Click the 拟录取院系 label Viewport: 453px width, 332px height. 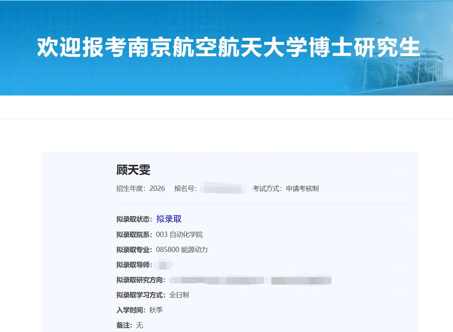pyautogui.click(x=134, y=235)
